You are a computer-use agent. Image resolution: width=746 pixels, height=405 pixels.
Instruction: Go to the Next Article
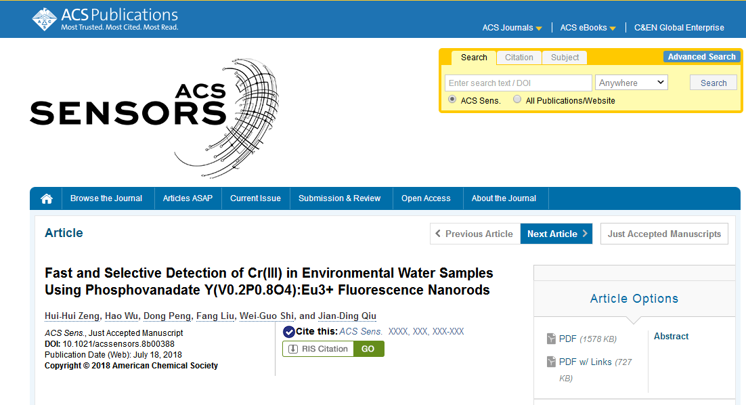556,234
